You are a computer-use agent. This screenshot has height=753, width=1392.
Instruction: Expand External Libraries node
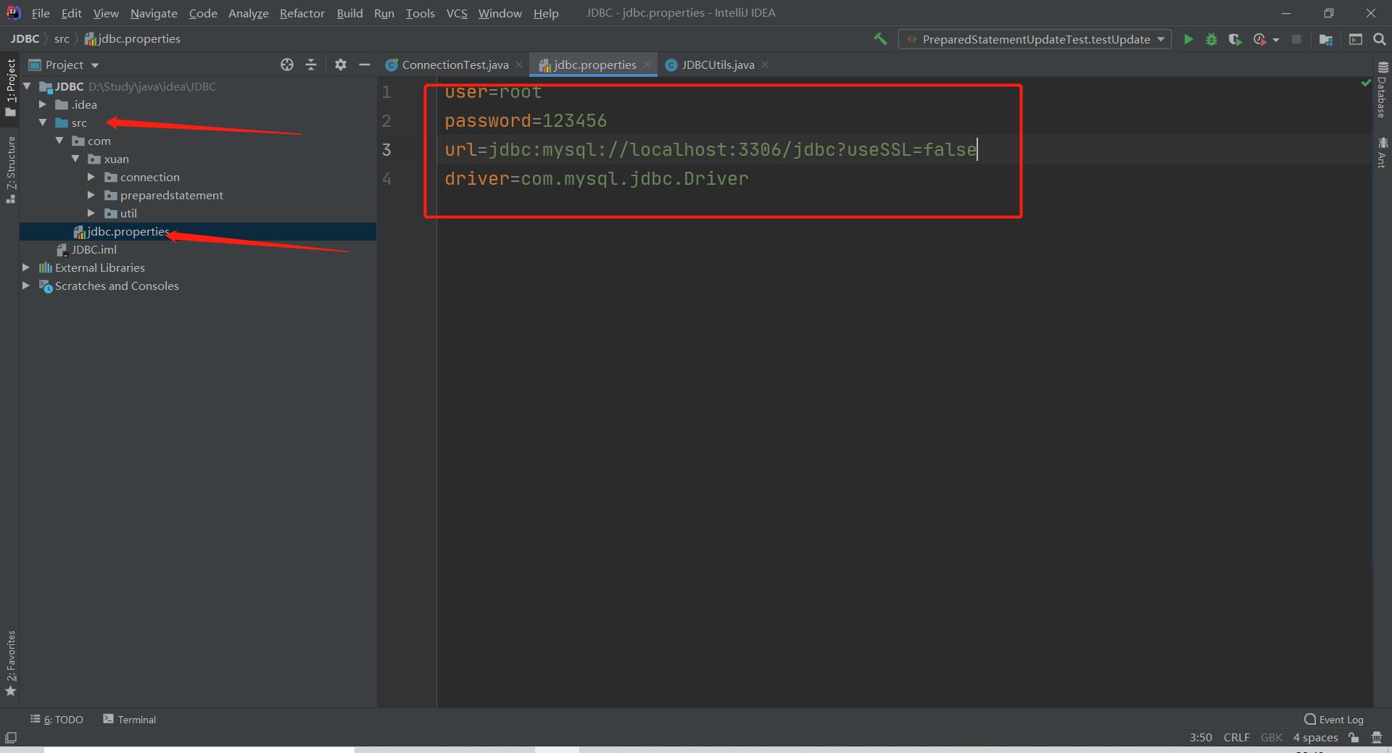(26, 267)
